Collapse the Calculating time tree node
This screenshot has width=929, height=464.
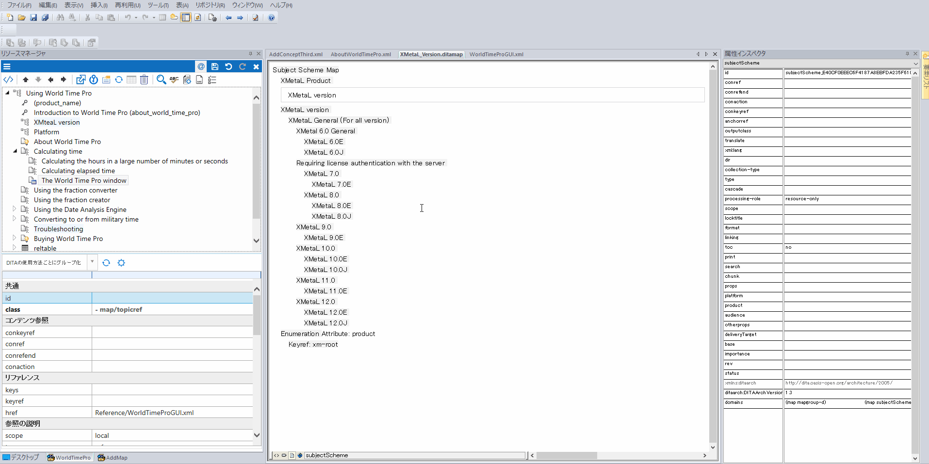15,151
